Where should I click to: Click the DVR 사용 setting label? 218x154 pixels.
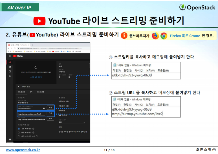(x=62, y=111)
